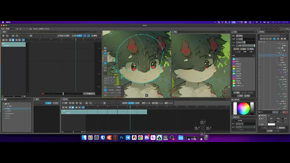
Task: Click the volume icon in the menu bar
Action: [x=265, y=22]
